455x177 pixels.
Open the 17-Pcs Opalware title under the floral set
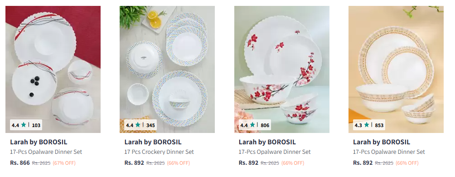[275, 152]
